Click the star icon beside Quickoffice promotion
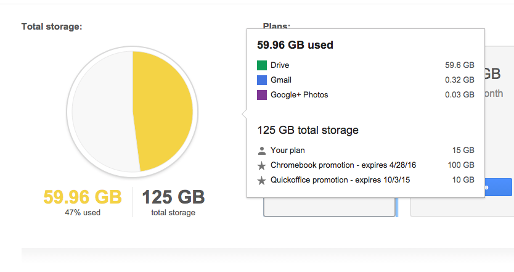The height and width of the screenshot is (272, 514). point(261,181)
